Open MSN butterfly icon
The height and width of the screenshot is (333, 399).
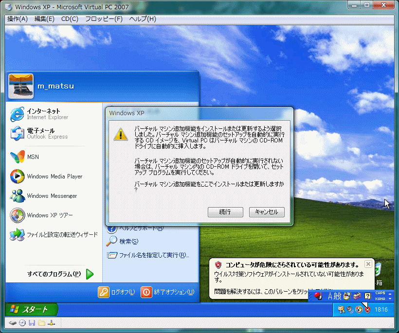tap(18, 157)
